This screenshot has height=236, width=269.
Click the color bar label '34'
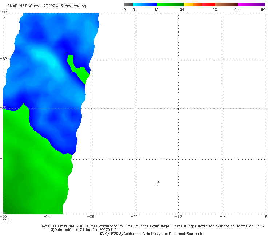182,9
